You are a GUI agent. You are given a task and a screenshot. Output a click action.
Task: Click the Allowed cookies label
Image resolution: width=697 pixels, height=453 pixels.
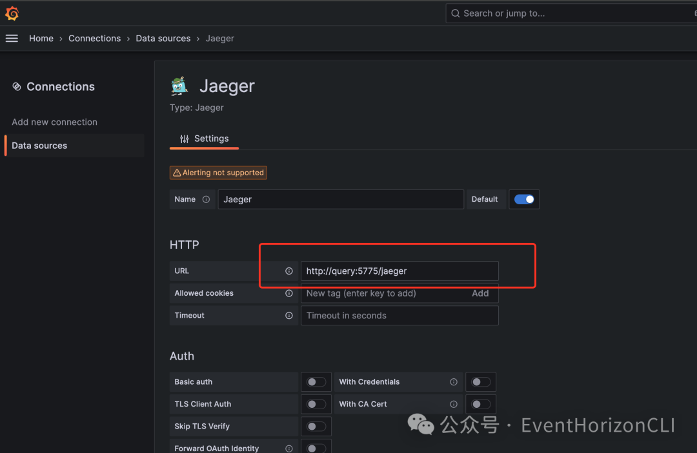coord(204,293)
